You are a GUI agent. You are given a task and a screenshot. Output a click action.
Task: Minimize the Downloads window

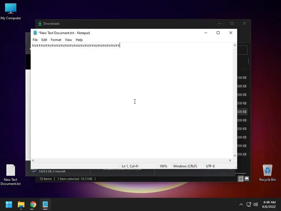click(x=220, y=24)
